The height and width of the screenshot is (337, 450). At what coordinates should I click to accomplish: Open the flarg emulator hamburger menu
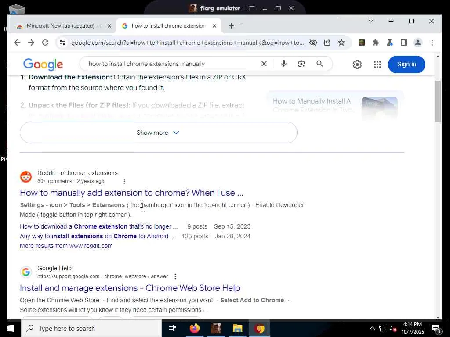click(252, 8)
